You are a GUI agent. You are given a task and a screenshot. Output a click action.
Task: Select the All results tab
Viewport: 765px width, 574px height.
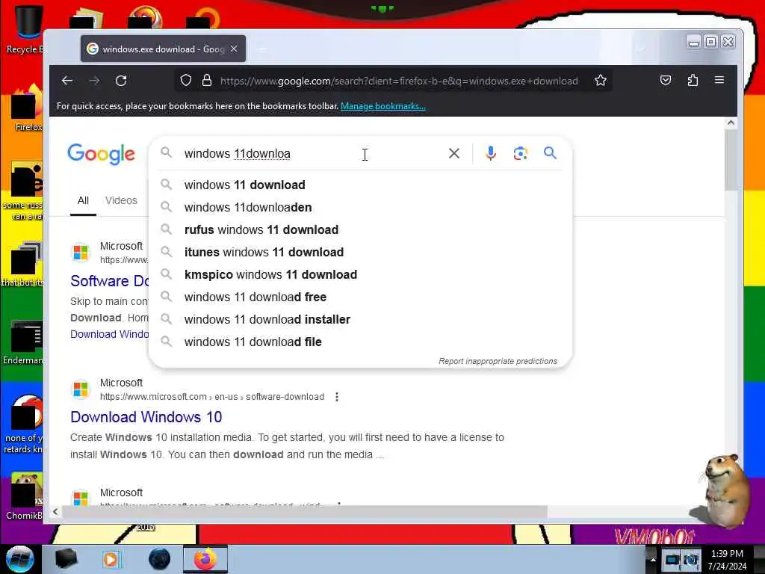click(83, 200)
